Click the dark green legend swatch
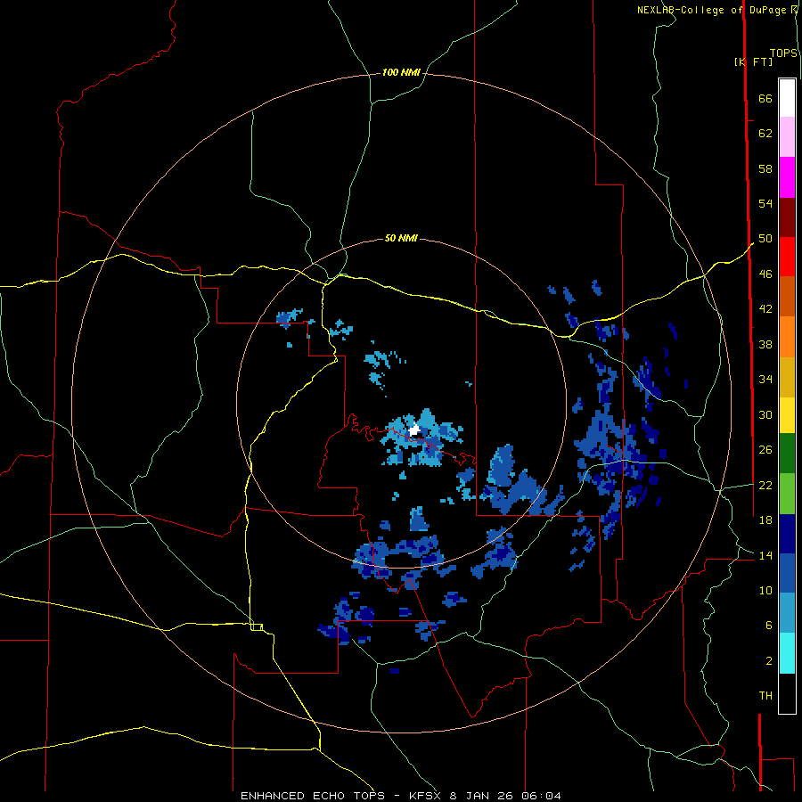Image resolution: width=802 pixels, height=802 pixels. point(787,454)
